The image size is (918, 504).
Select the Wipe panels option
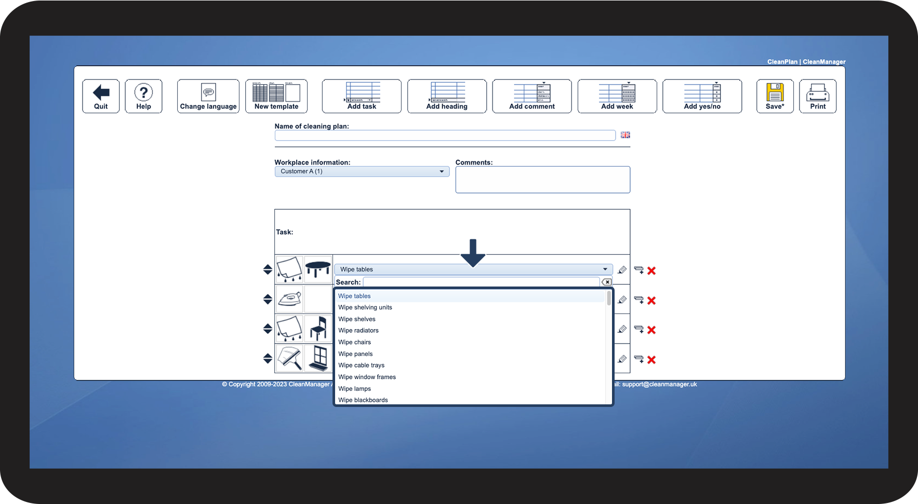[471, 354]
